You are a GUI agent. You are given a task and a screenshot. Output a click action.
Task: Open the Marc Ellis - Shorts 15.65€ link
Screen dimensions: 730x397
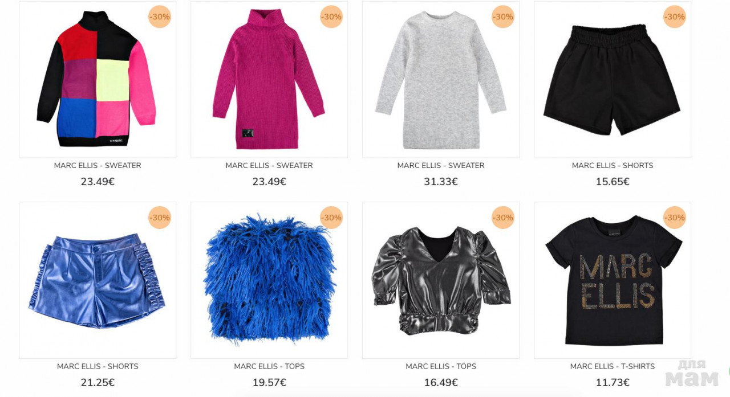pyautogui.click(x=613, y=166)
